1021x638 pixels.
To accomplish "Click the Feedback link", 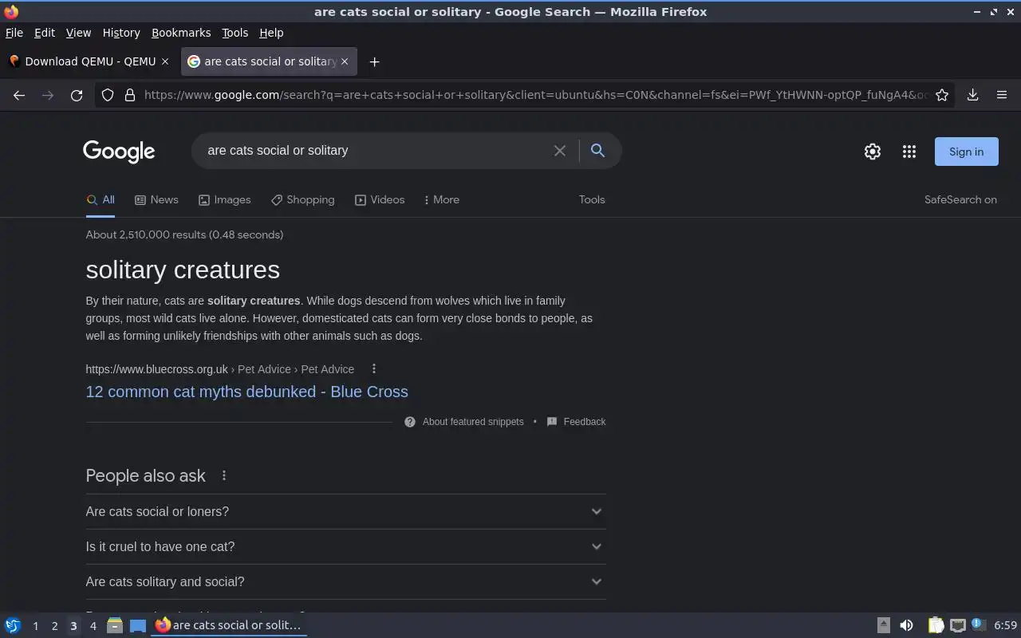I will click(585, 422).
